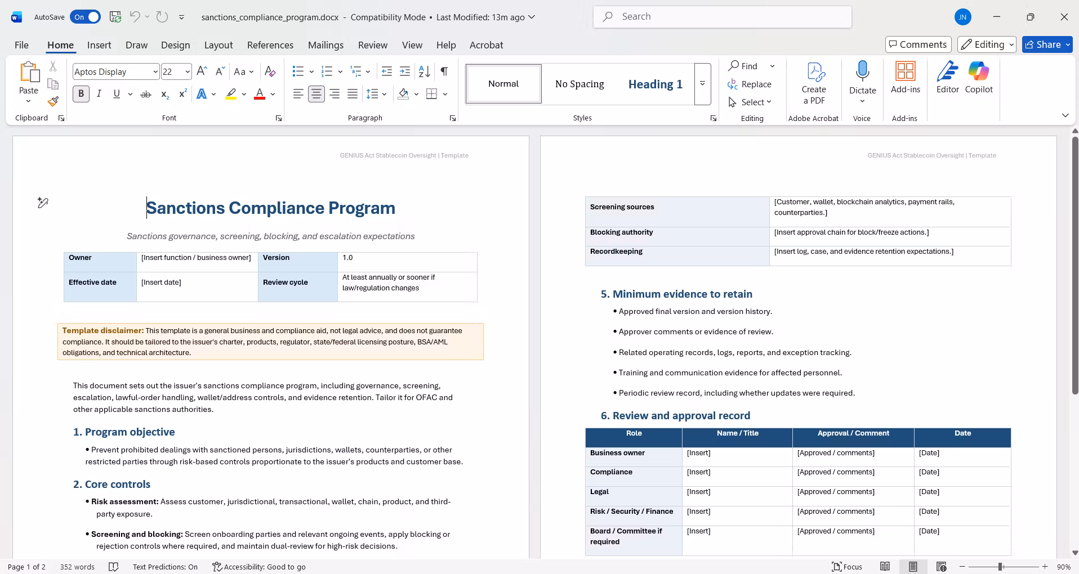
Task: Apply yellow text highlight color
Action: coord(231,94)
